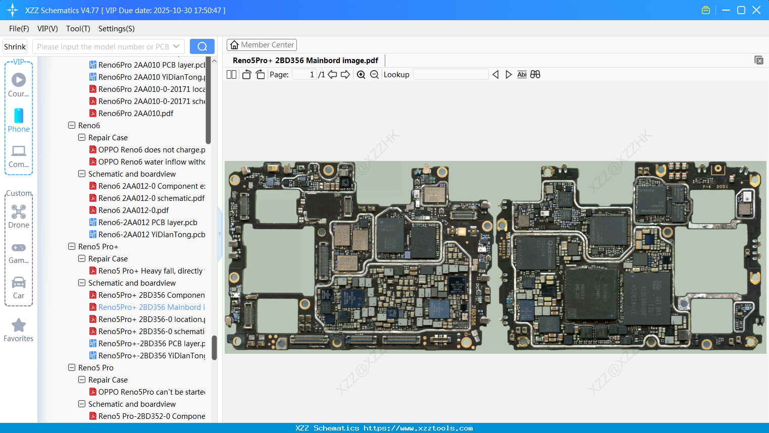The image size is (769, 433).
Task: Zoom in on the schematic PDF
Action: pos(361,74)
